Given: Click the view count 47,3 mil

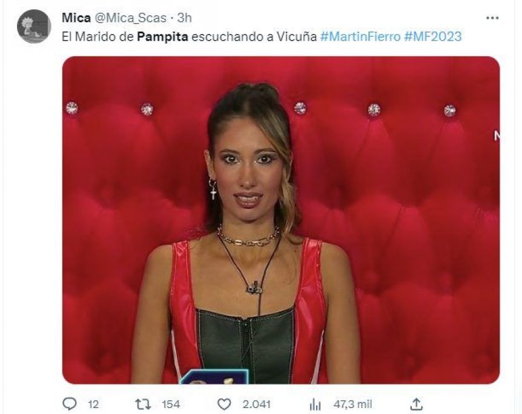Looking at the screenshot, I should [x=353, y=404].
